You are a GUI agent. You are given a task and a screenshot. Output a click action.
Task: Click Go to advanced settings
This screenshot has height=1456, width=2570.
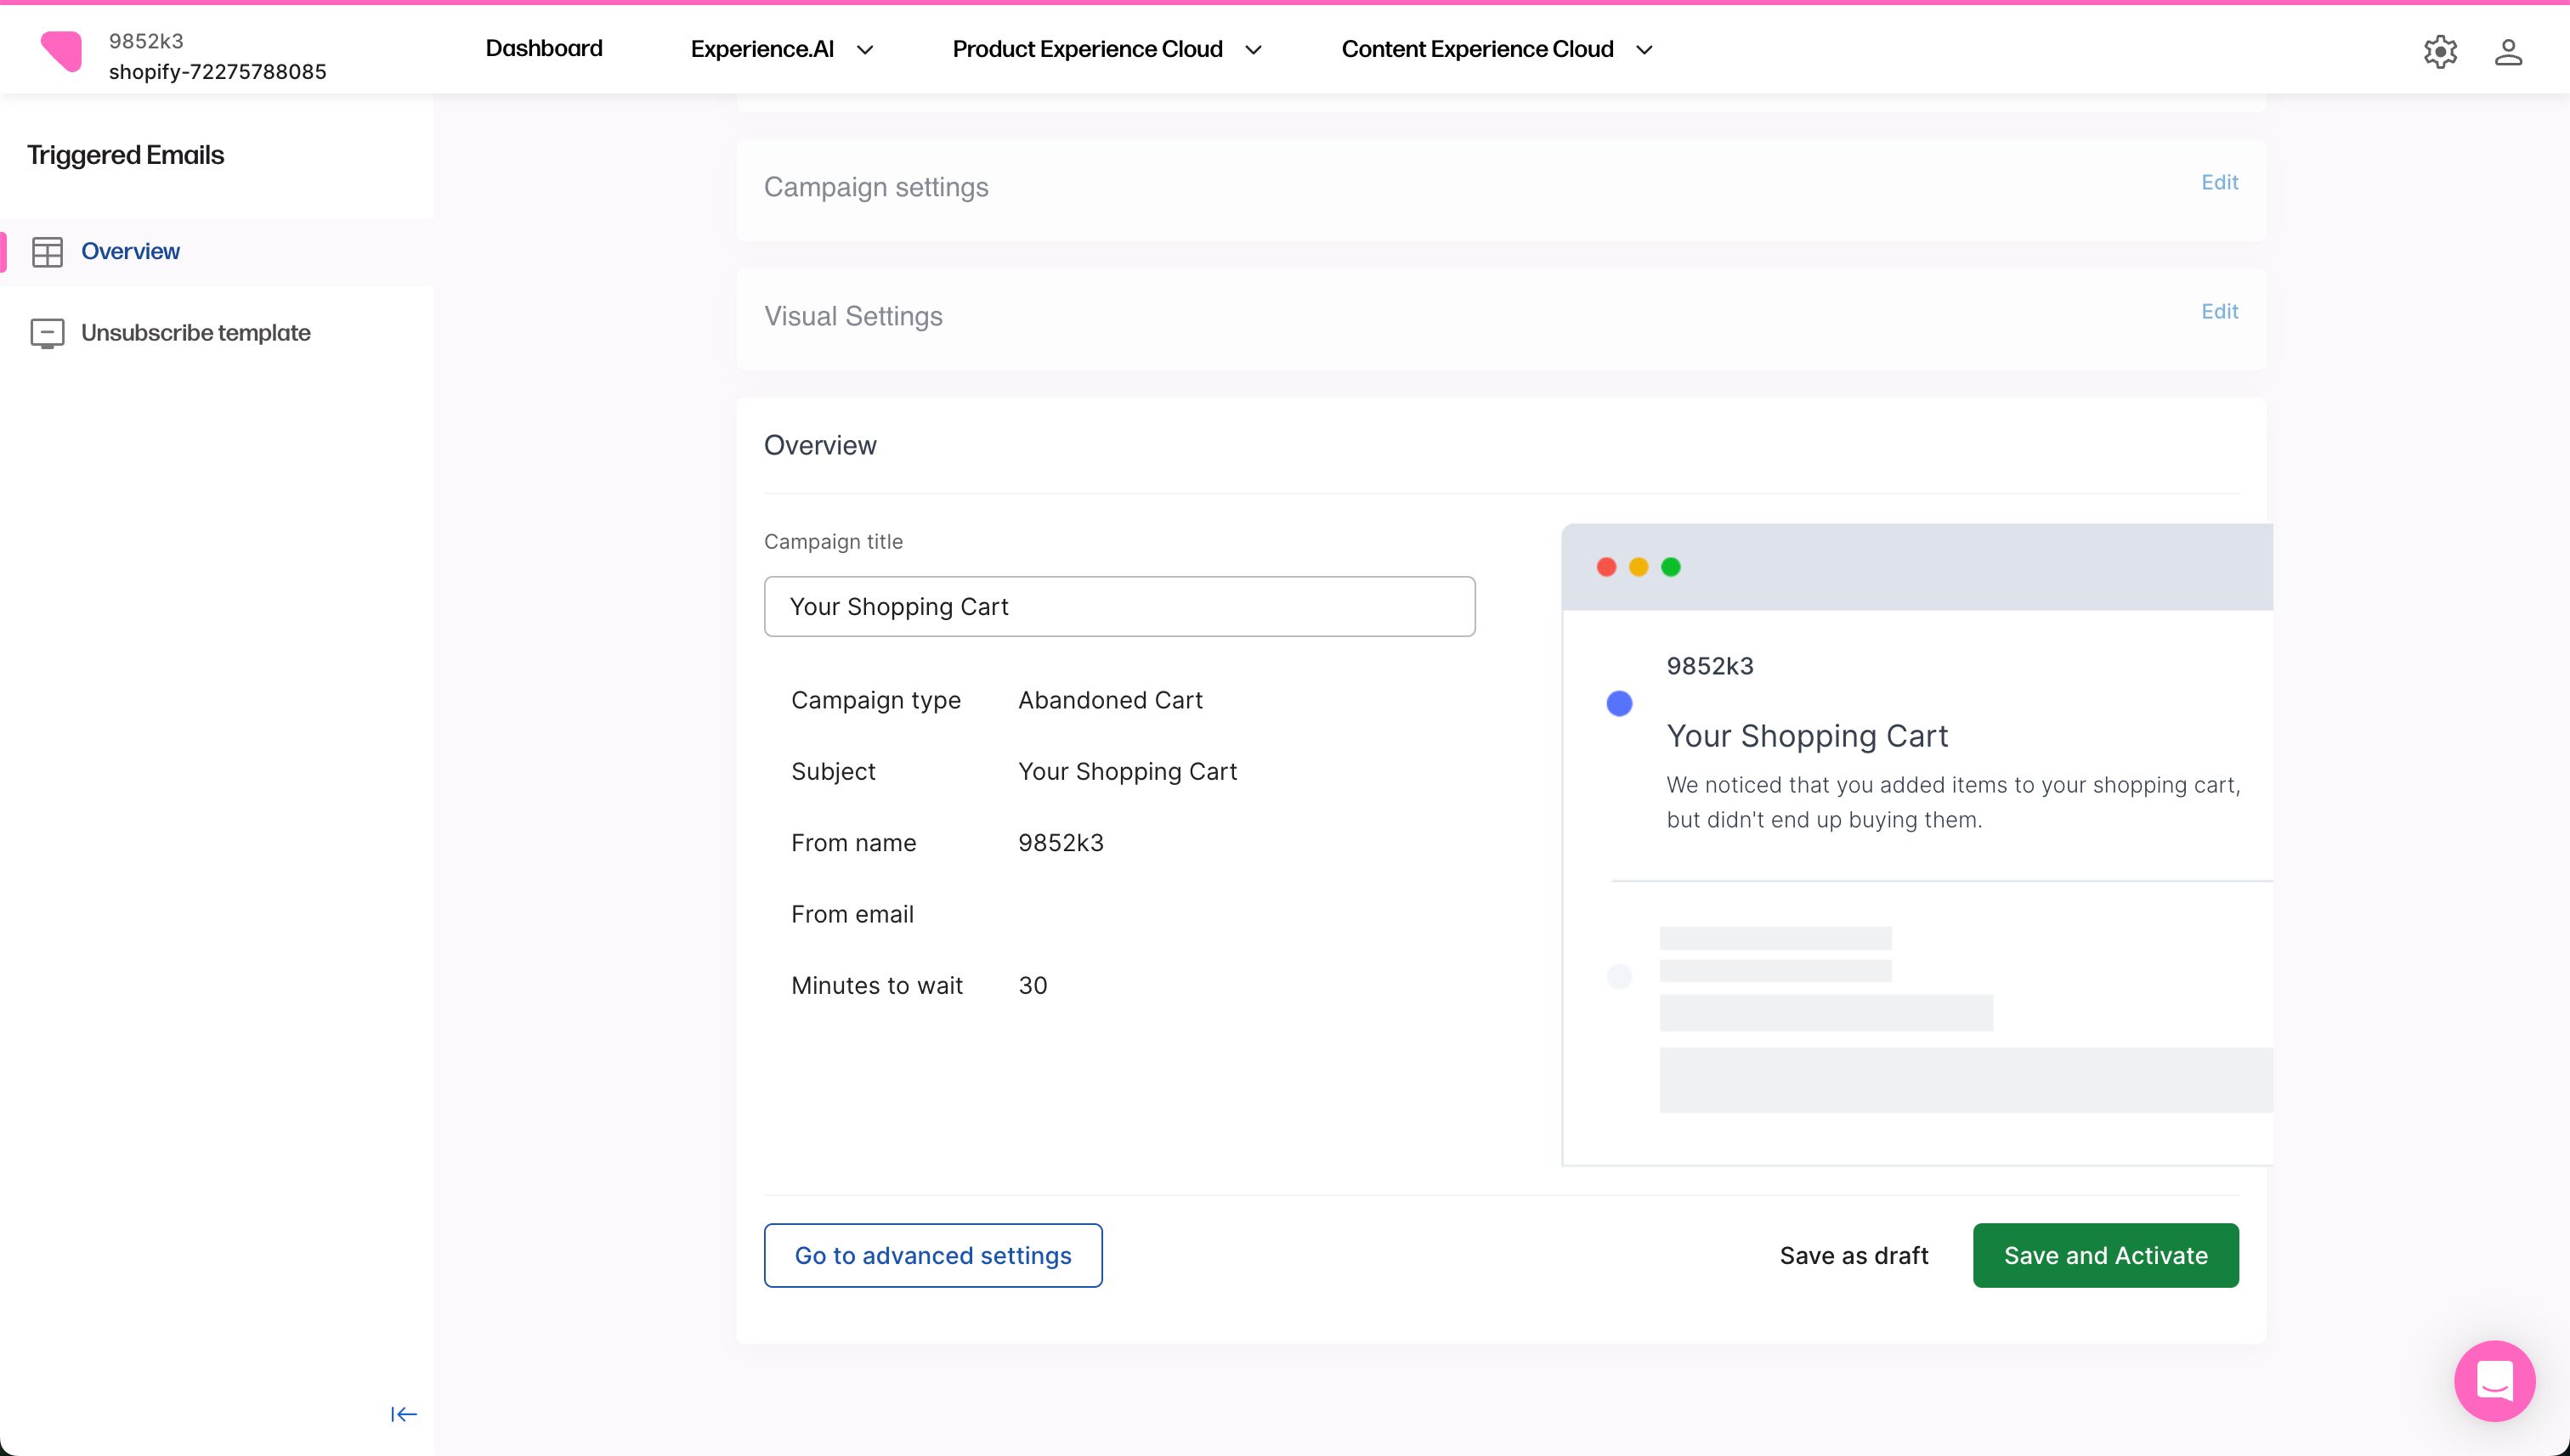click(x=932, y=1255)
